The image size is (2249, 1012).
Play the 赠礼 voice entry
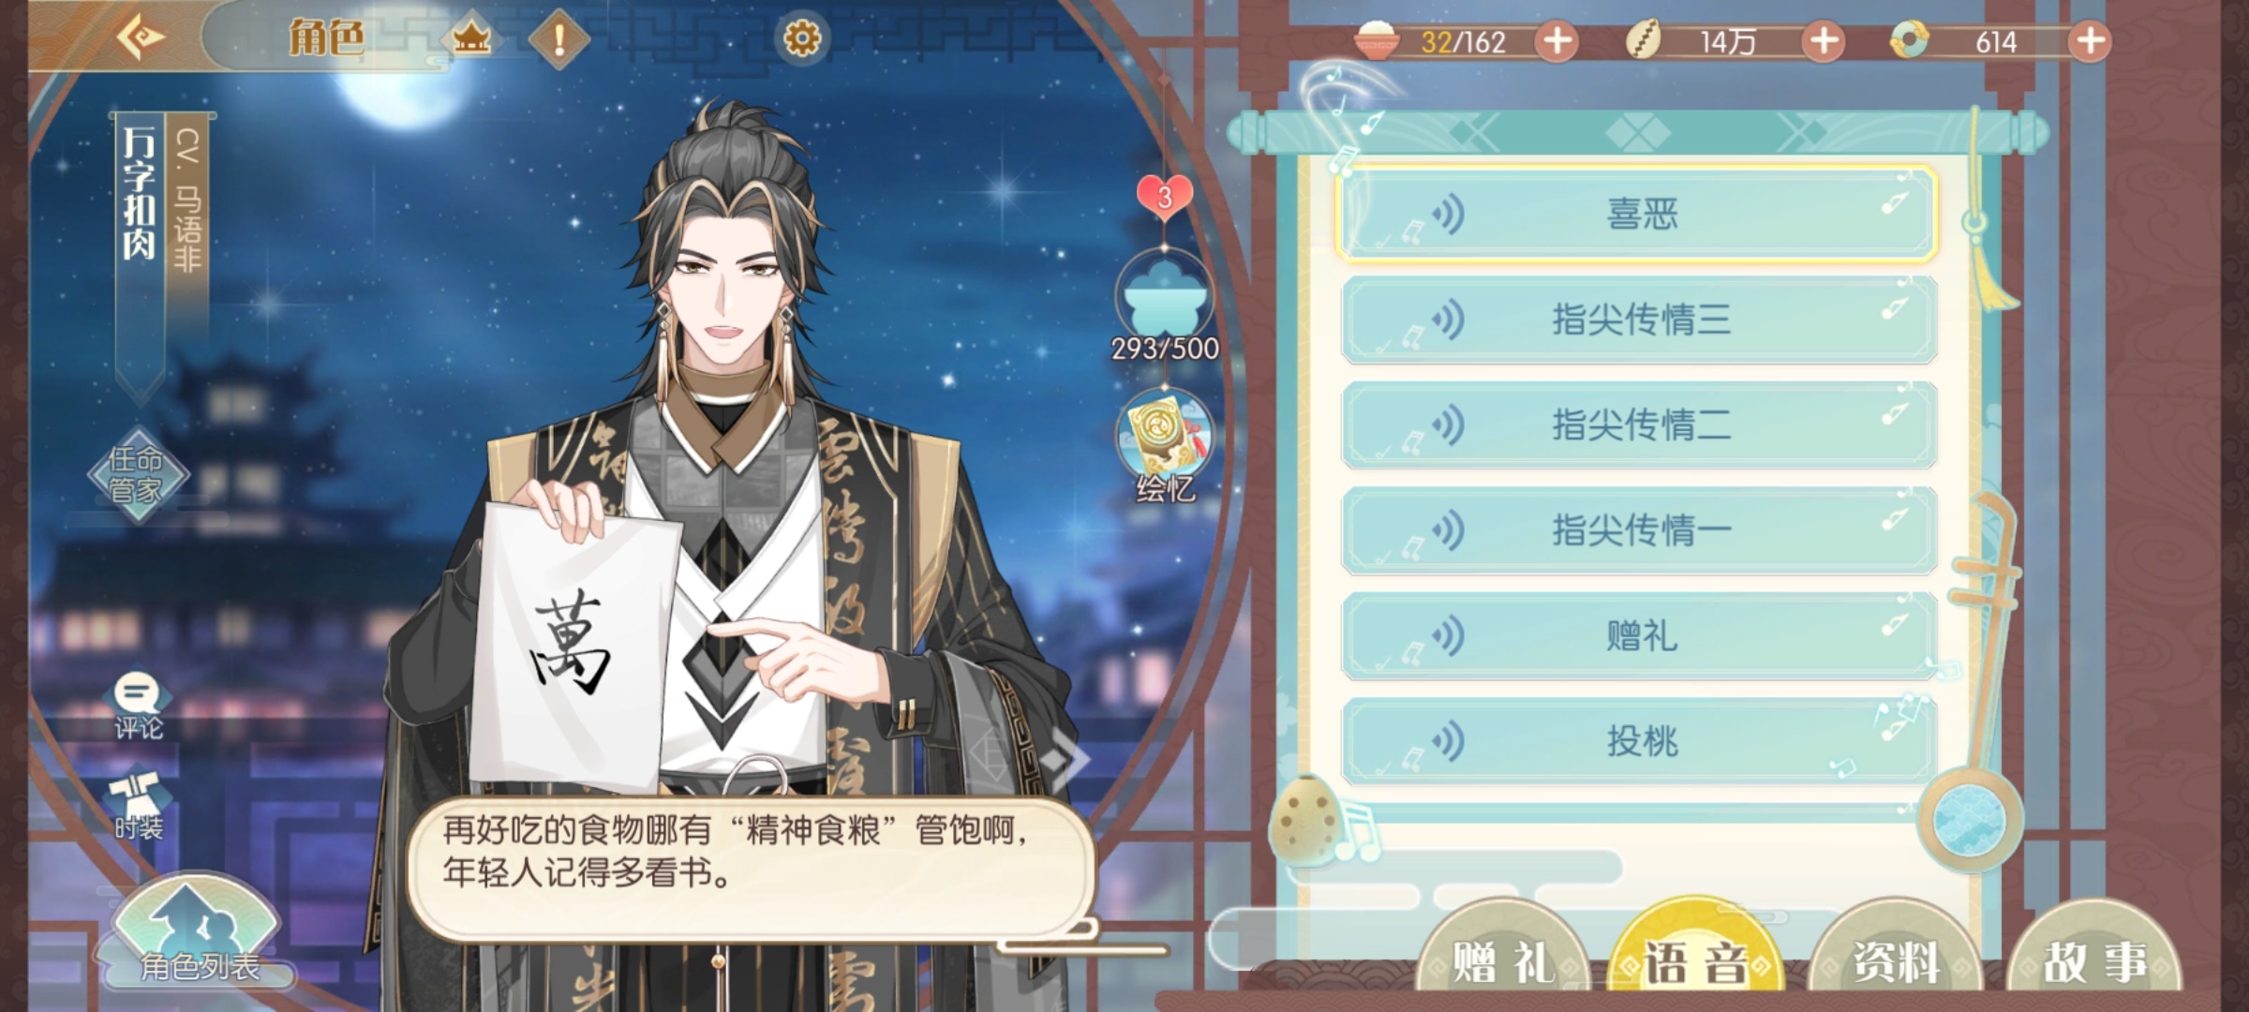(x=1638, y=636)
